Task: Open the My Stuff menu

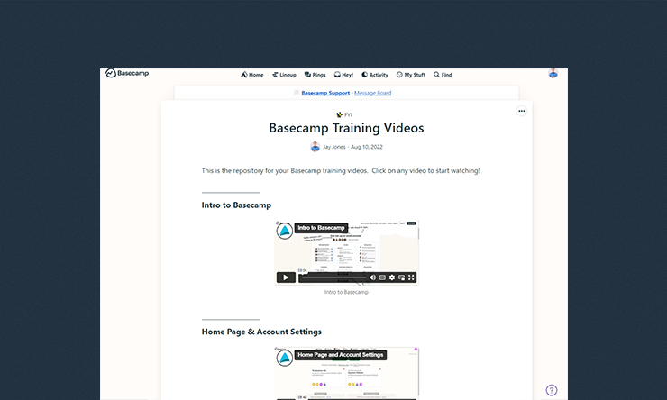Action: coord(410,75)
